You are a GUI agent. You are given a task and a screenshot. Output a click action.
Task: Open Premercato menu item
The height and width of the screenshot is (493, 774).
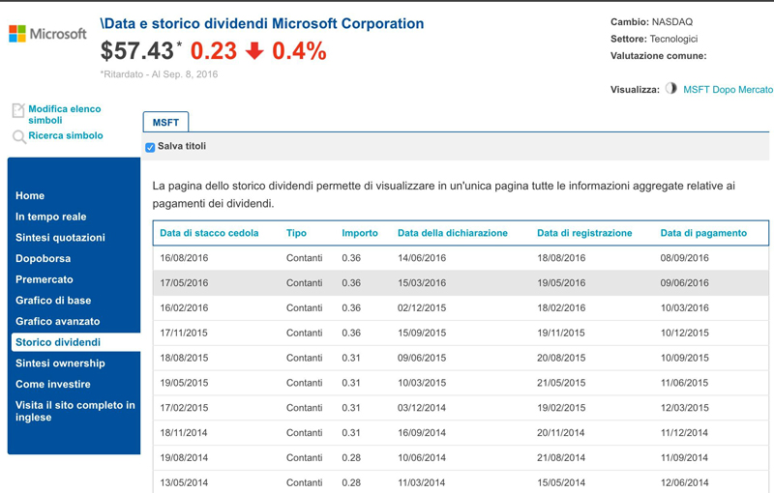click(x=45, y=279)
